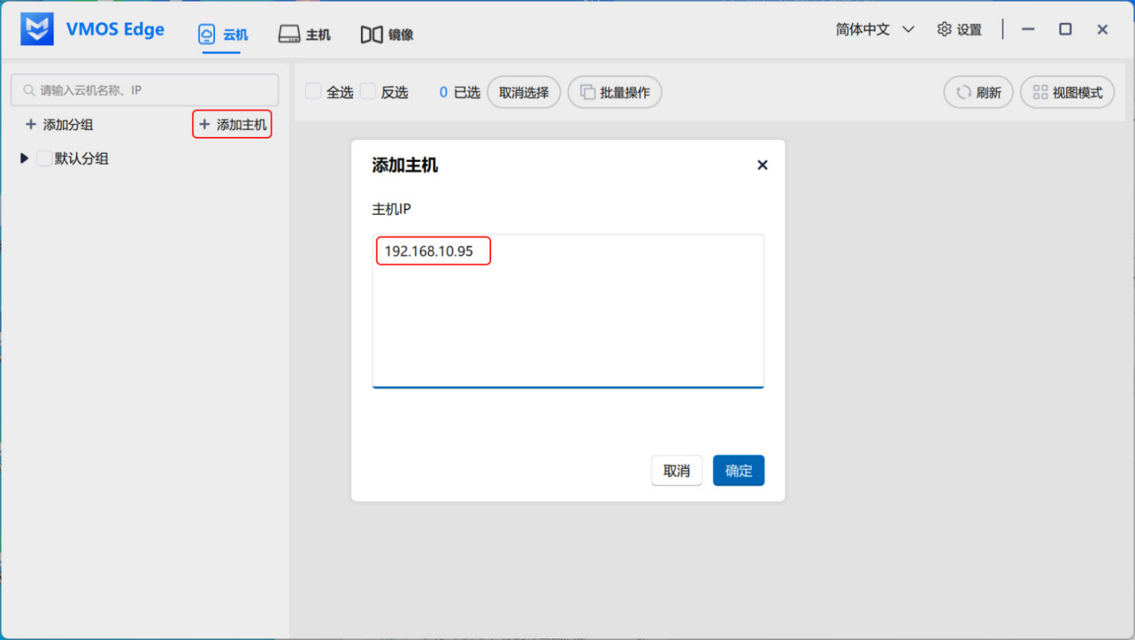This screenshot has height=640, width=1135.
Task: Toggle the 反选 checkbox
Action: pyautogui.click(x=368, y=92)
